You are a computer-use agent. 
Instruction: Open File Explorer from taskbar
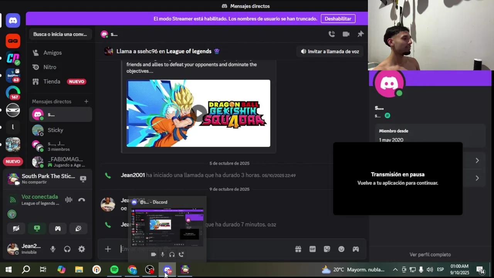coord(79,270)
